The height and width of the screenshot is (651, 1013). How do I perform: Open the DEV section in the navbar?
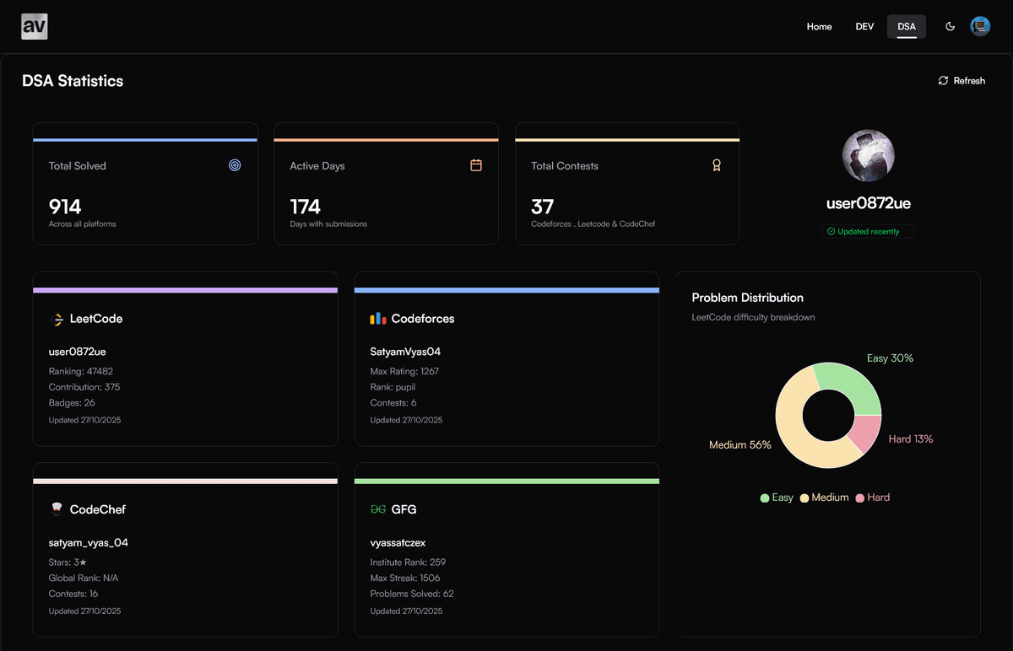(864, 26)
